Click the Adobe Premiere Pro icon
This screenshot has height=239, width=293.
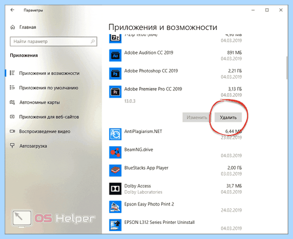(x=115, y=91)
